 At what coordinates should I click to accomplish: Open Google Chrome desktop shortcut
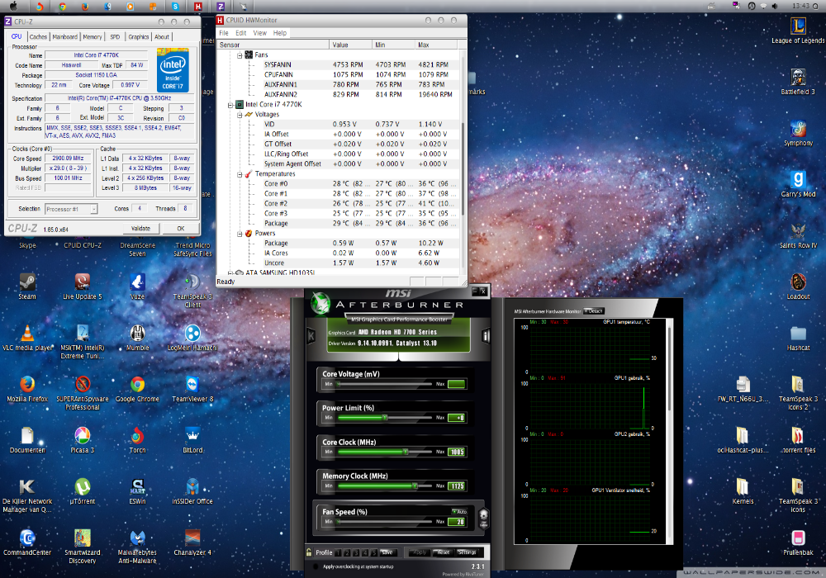[x=137, y=388]
